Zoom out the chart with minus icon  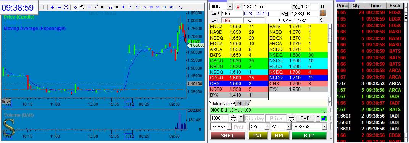59,7
